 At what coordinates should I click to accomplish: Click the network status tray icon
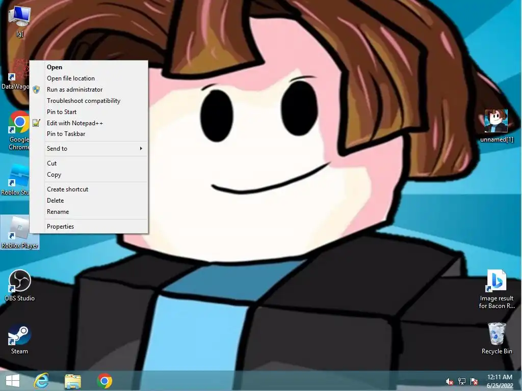click(462, 381)
